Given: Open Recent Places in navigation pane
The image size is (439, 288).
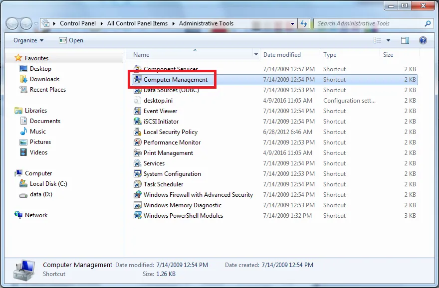Looking at the screenshot, I should [x=47, y=90].
